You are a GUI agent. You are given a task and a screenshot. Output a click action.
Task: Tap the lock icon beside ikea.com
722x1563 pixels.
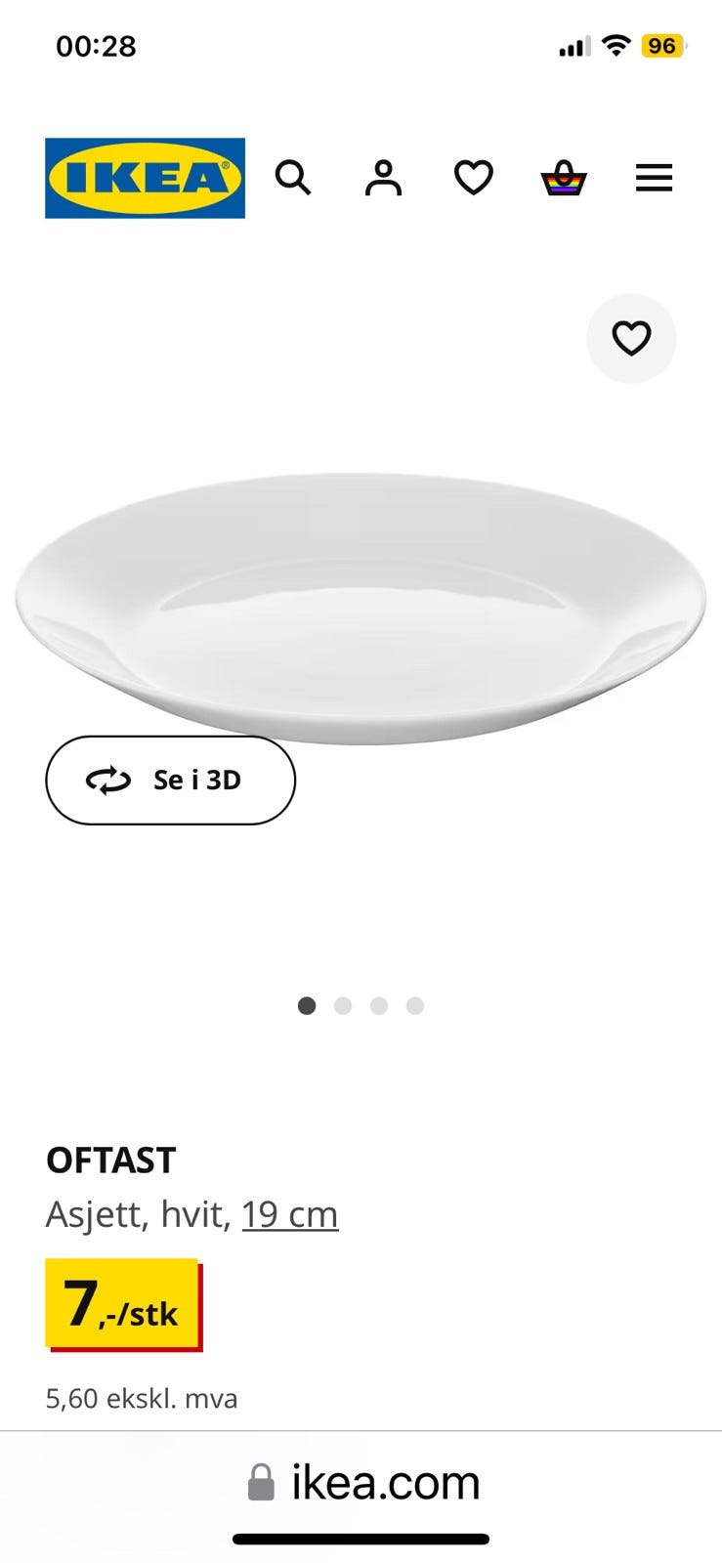(261, 1482)
